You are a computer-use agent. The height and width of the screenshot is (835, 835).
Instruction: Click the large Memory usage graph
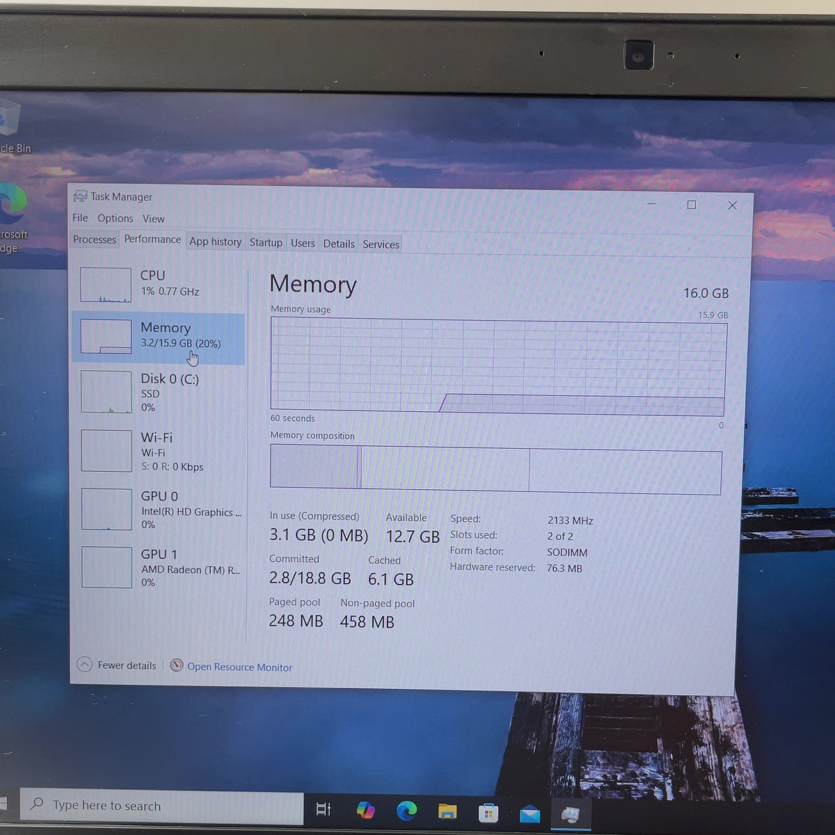click(x=498, y=367)
